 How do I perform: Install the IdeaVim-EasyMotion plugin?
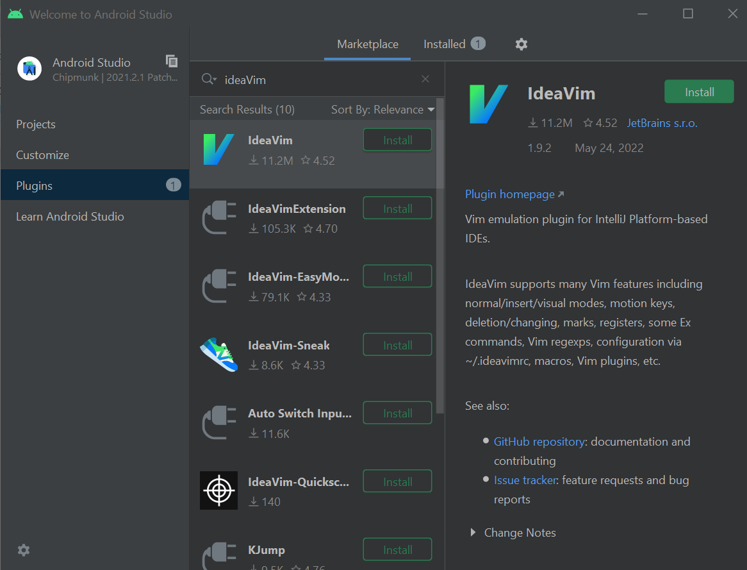pos(397,277)
